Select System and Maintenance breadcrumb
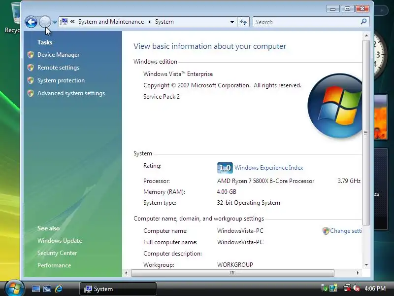 111,22
